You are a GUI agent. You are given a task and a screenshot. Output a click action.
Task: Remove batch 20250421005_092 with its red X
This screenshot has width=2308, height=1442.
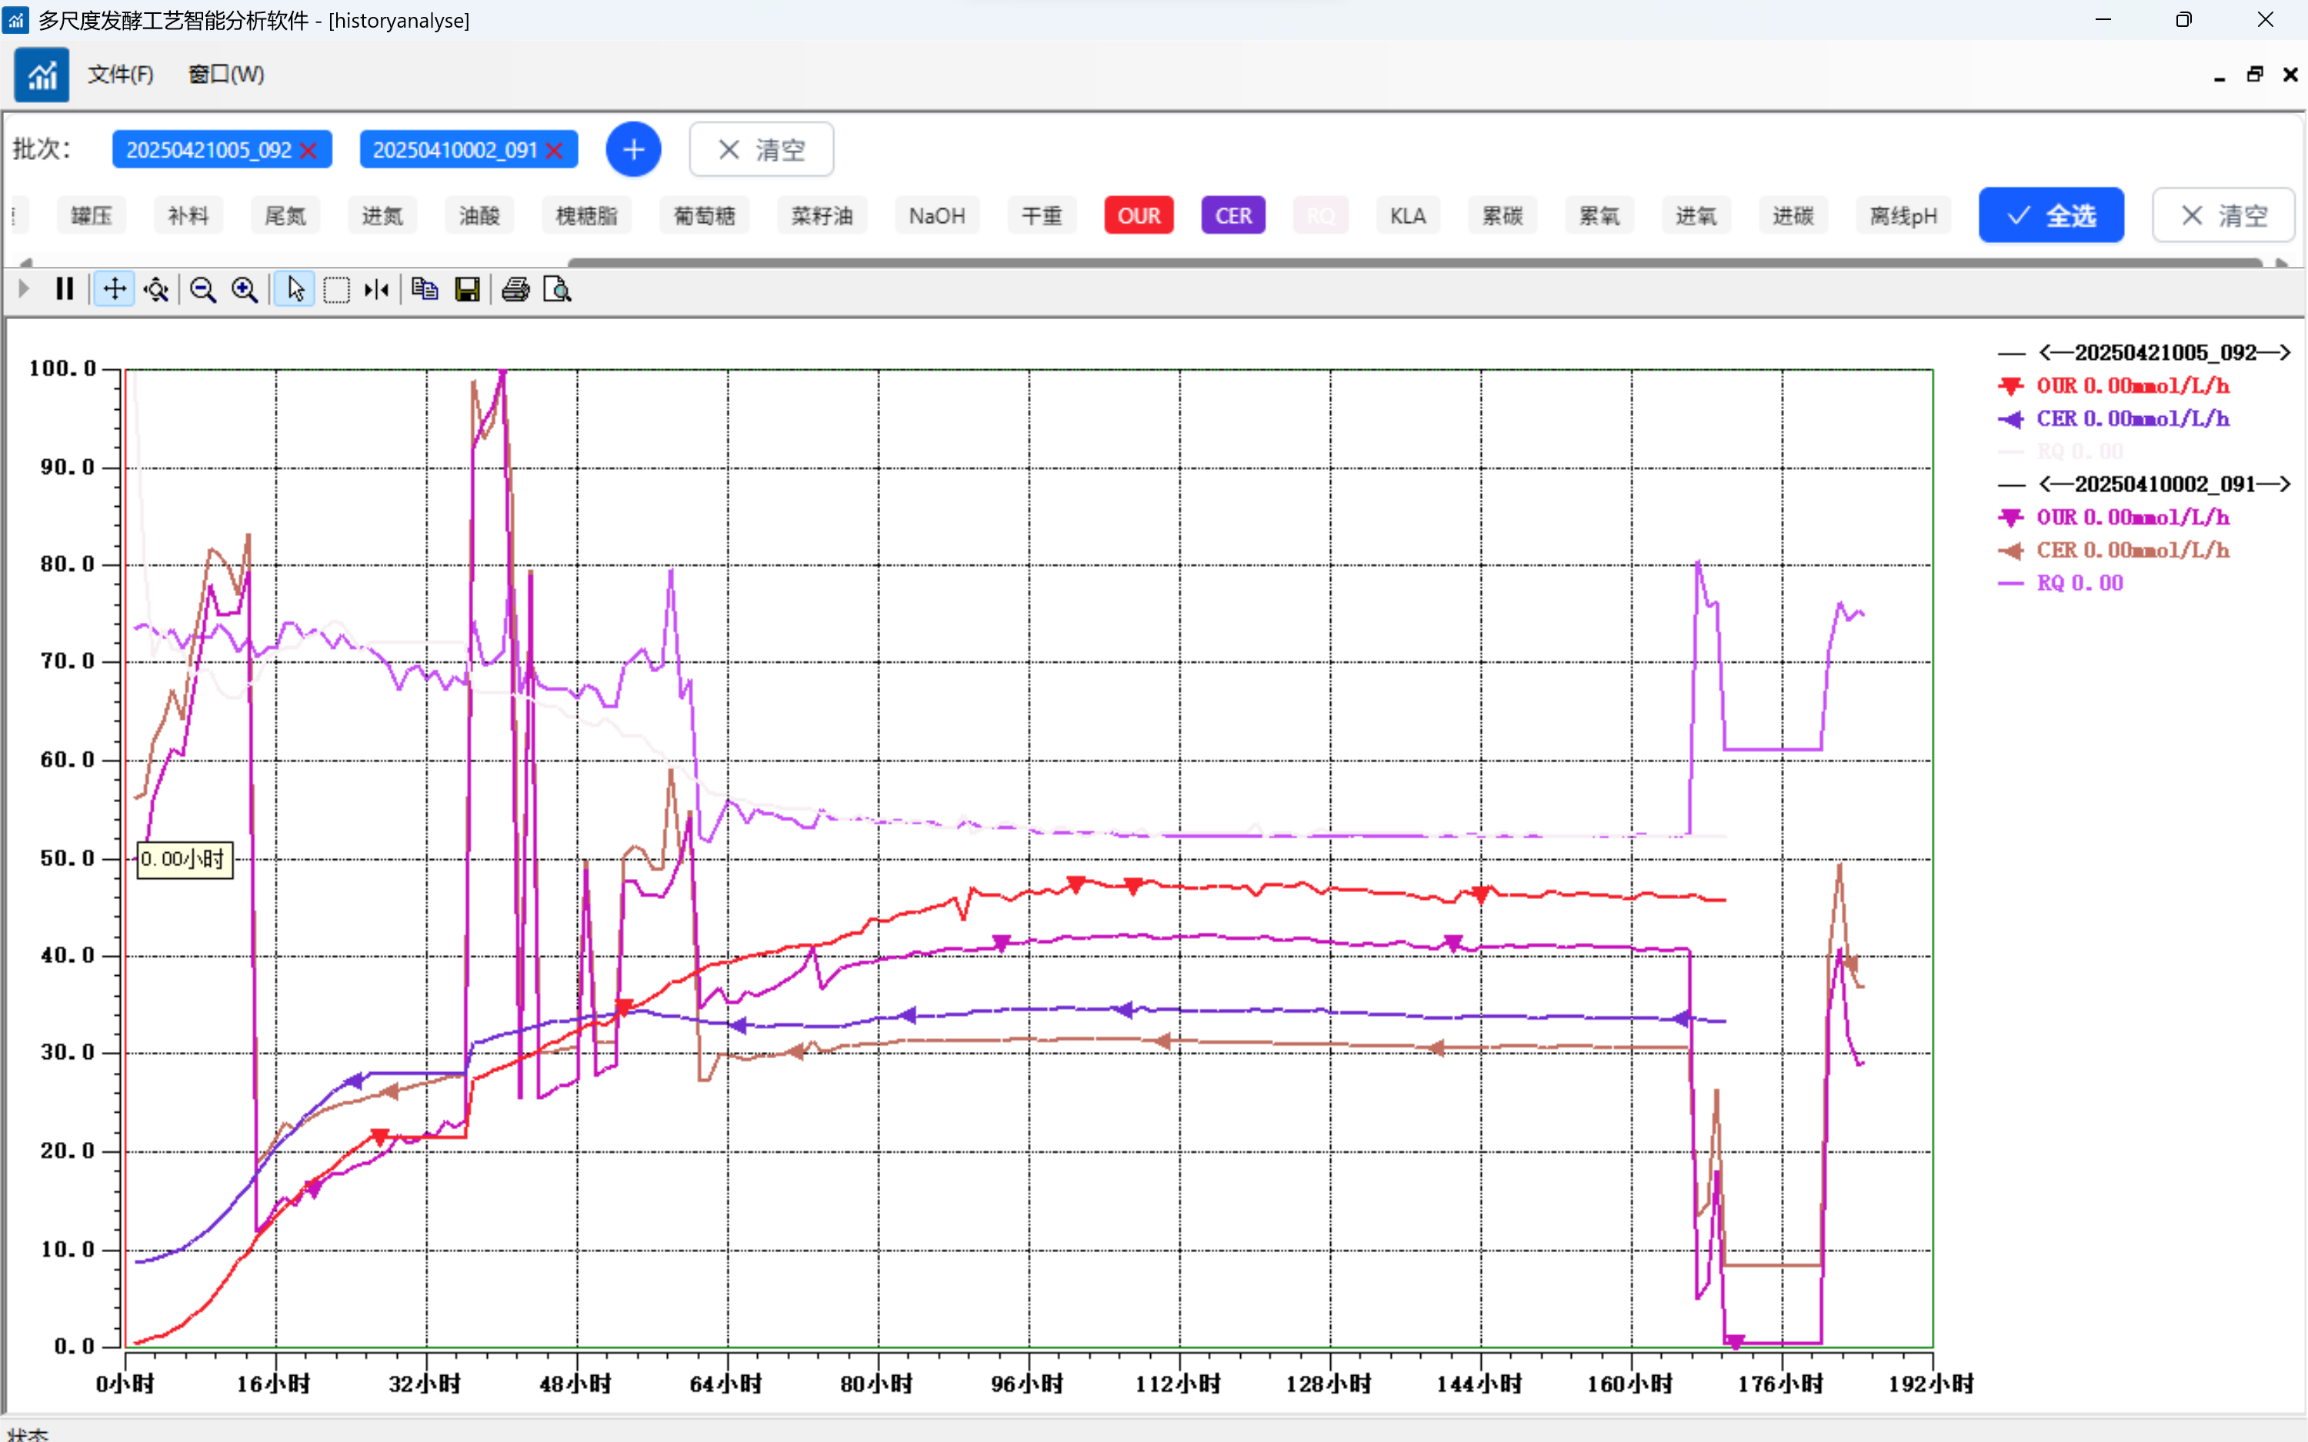coord(308,150)
